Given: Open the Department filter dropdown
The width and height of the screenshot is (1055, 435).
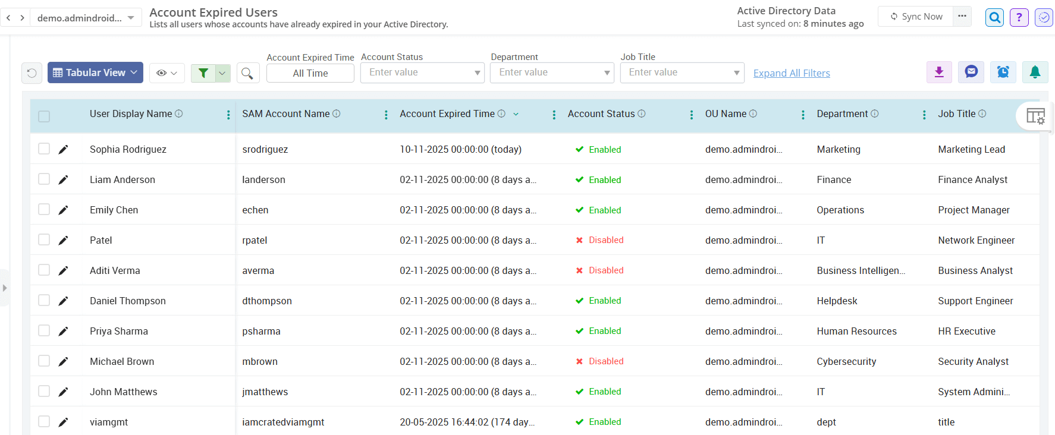Looking at the screenshot, I should pyautogui.click(x=552, y=72).
